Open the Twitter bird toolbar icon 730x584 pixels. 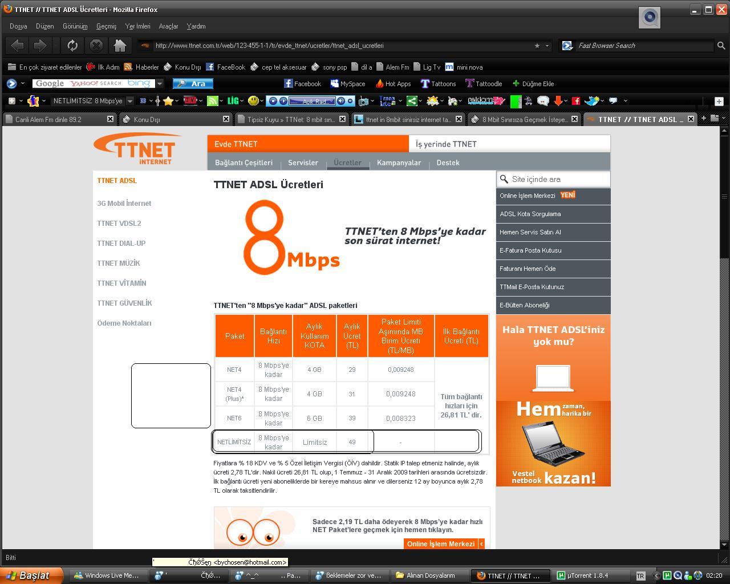point(591,101)
